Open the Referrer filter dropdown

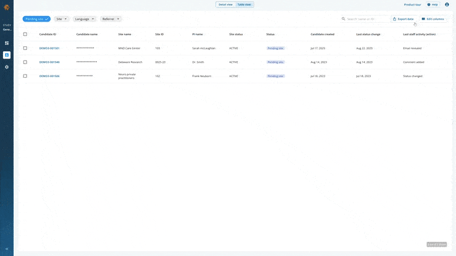click(x=110, y=19)
